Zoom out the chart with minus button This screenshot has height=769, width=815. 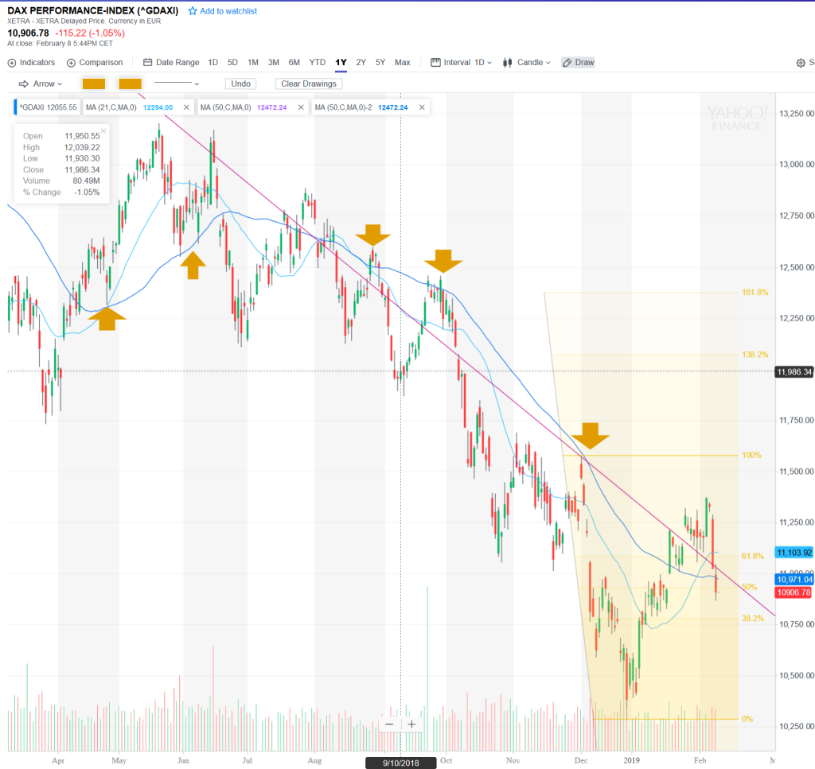coord(389,724)
